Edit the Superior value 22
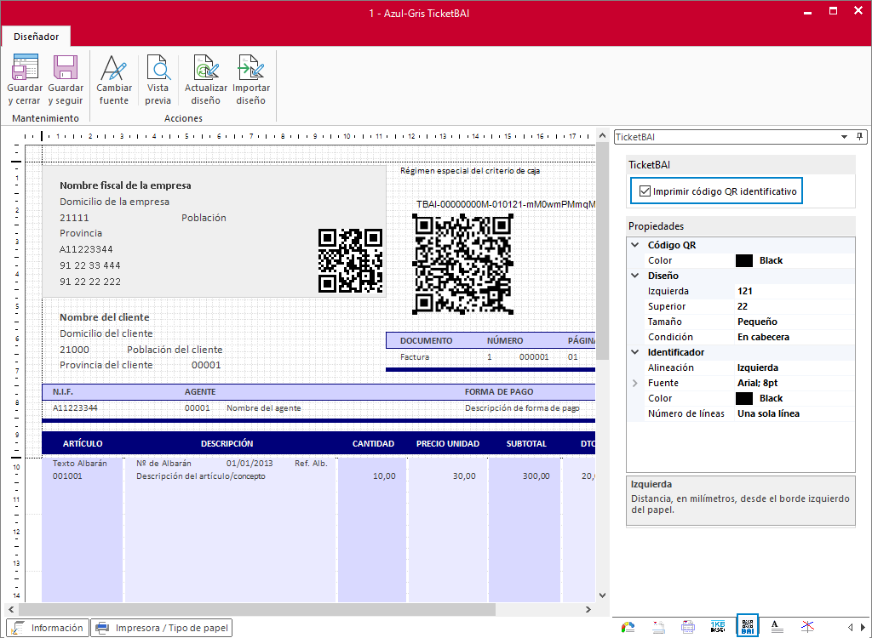Viewport: 872px width, 638px height. pyautogui.click(x=795, y=306)
